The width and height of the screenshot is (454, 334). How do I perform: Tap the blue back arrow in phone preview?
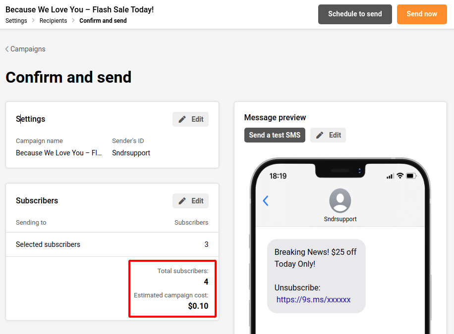point(266,200)
